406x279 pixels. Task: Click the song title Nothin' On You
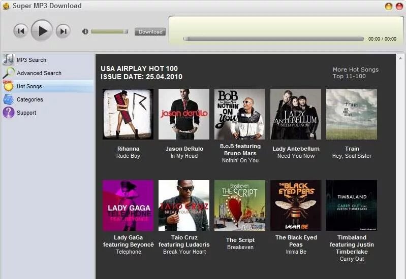[240, 160]
